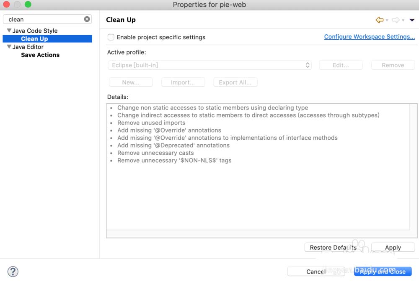Click the filter text input field
This screenshot has width=419, height=284.
pos(44,19)
